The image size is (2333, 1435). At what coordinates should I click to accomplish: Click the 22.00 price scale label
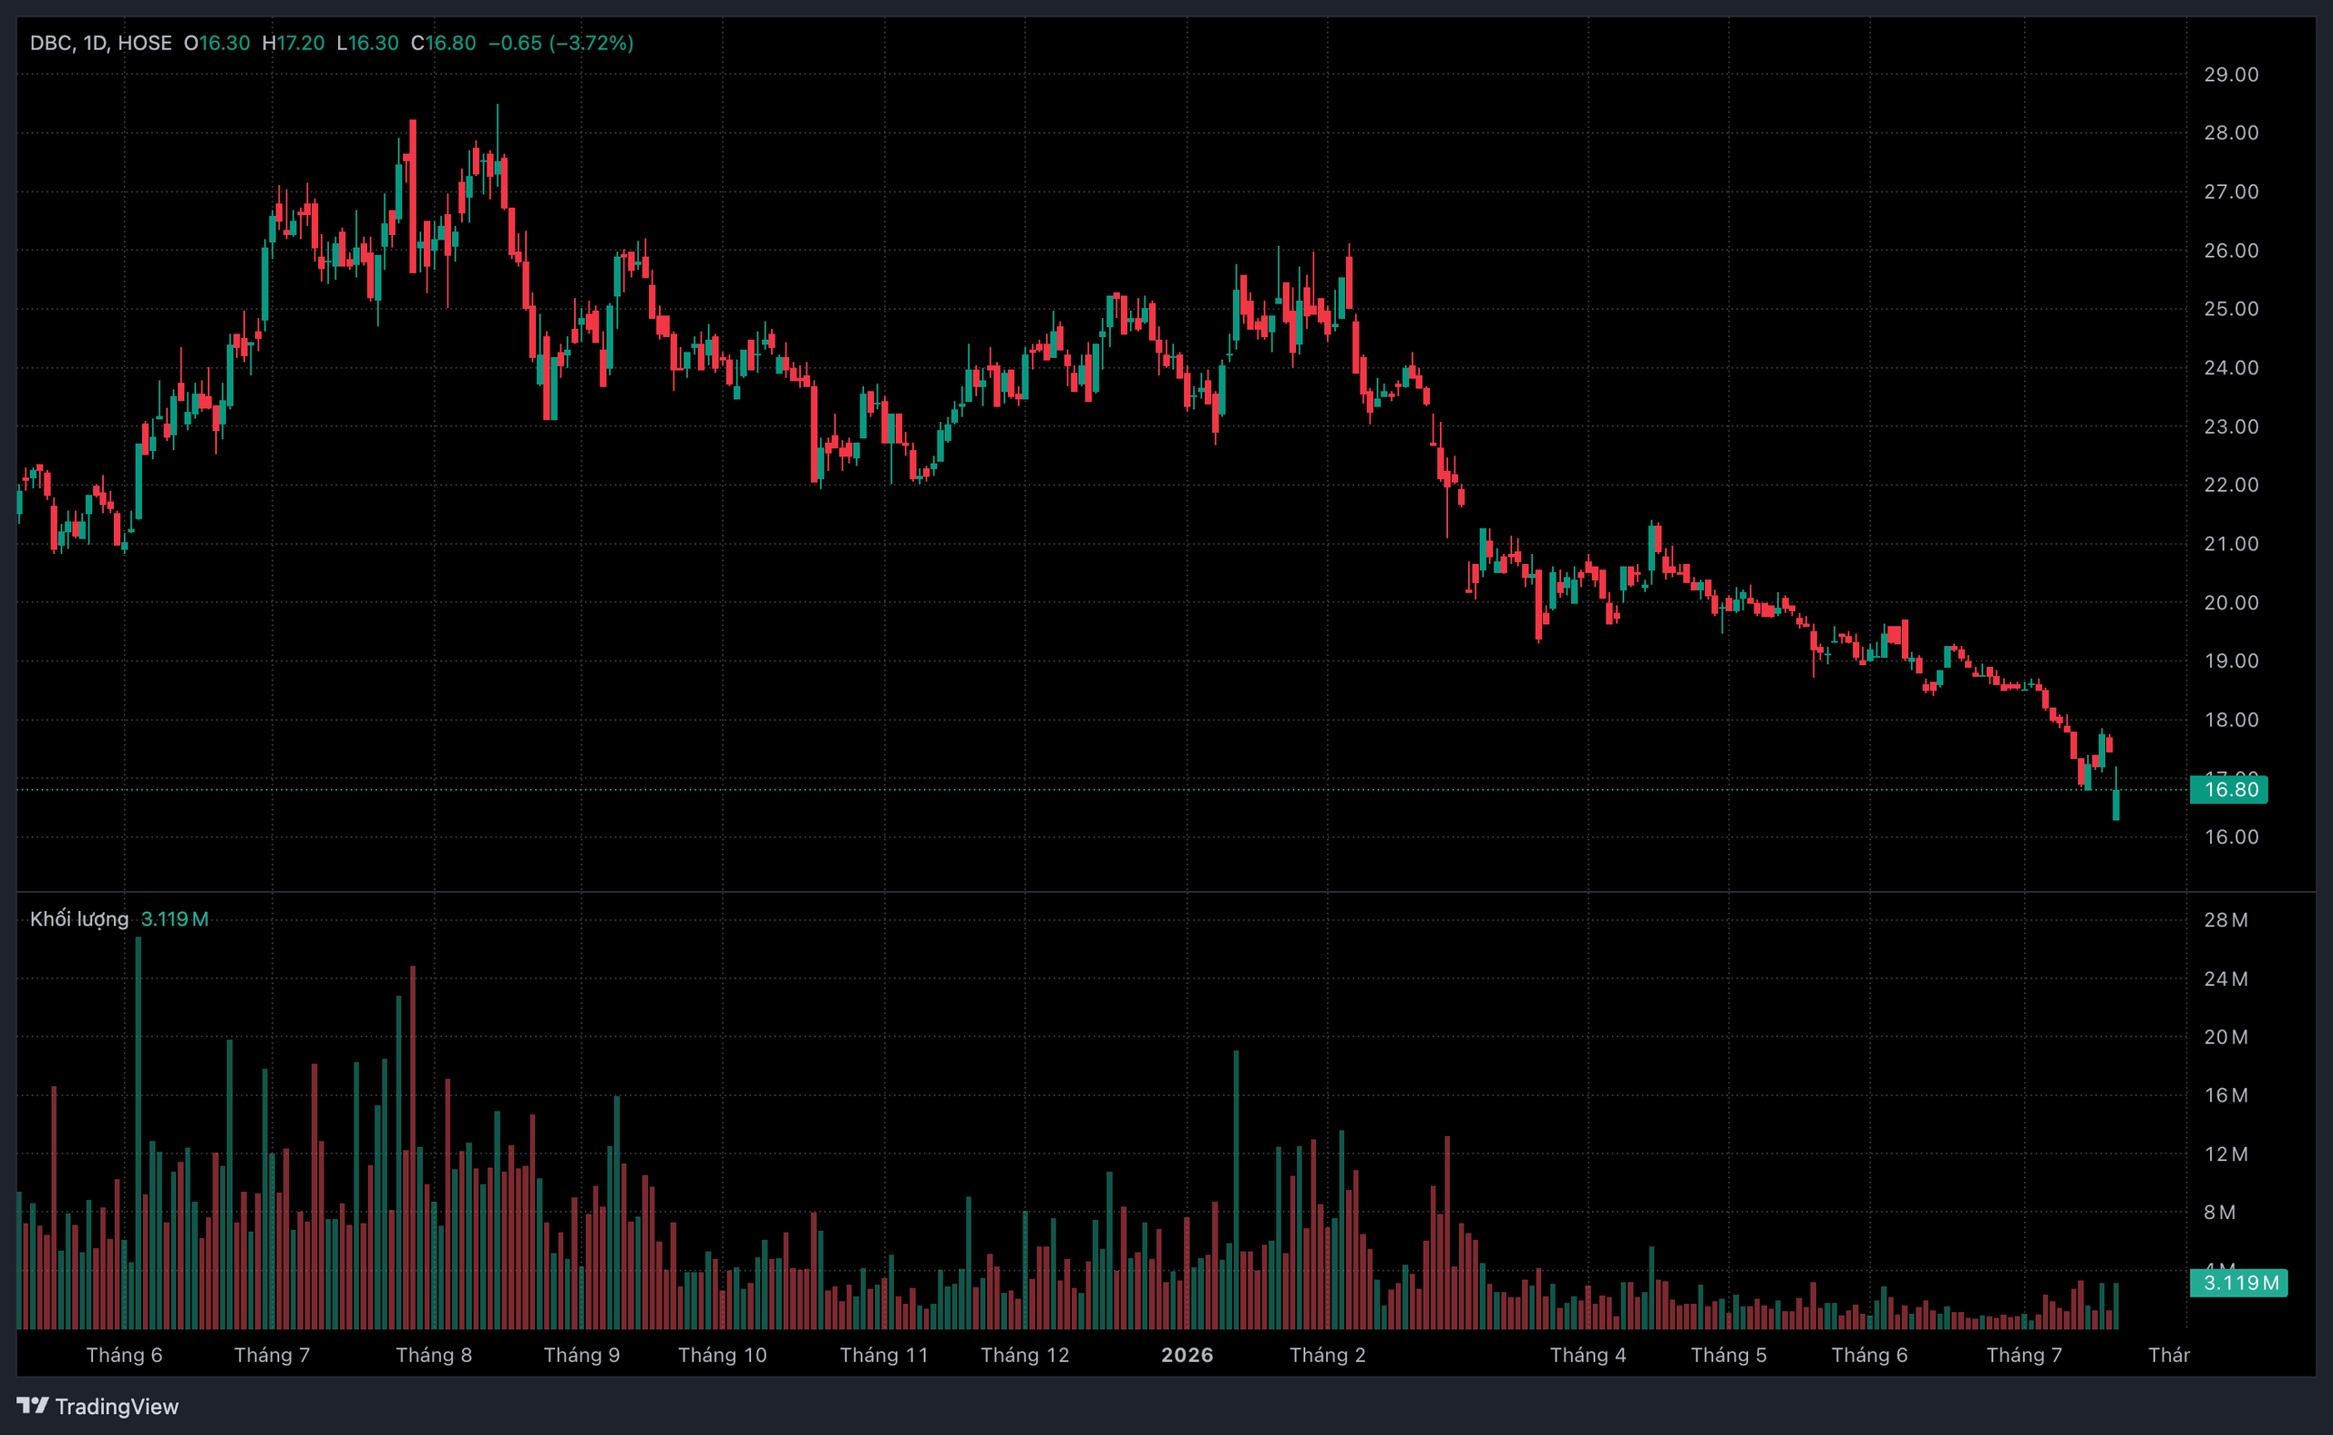click(x=2231, y=485)
